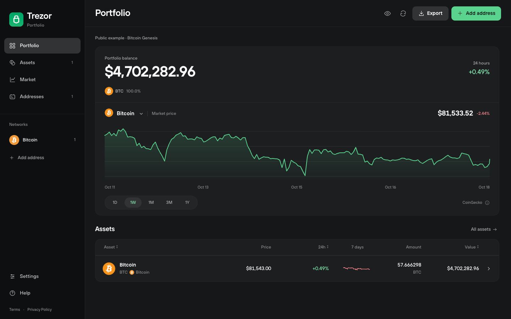
Task: Click the 57.666298 BTC amount cell
Action: click(x=410, y=268)
